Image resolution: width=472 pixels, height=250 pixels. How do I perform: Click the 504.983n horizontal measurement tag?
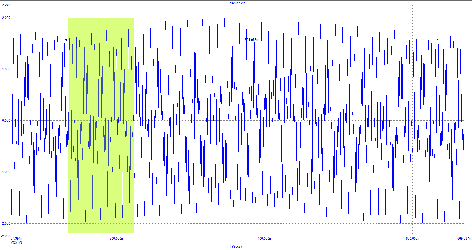251,40
